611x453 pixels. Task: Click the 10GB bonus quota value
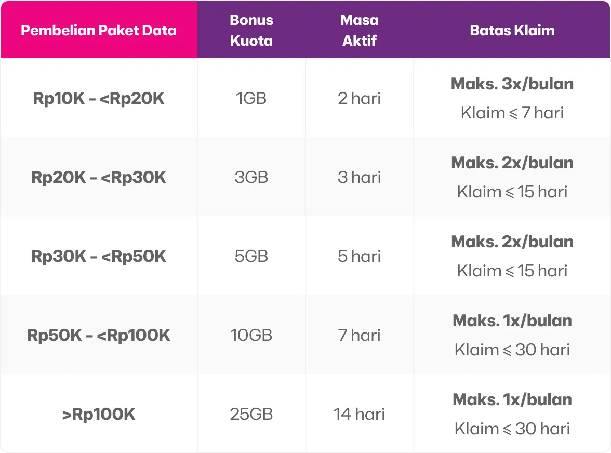251,336
